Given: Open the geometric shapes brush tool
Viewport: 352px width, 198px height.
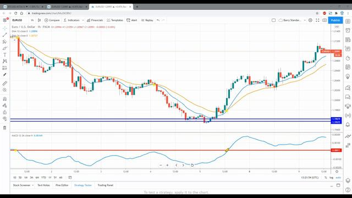Looking at the screenshot, I should click(x=5, y=48).
